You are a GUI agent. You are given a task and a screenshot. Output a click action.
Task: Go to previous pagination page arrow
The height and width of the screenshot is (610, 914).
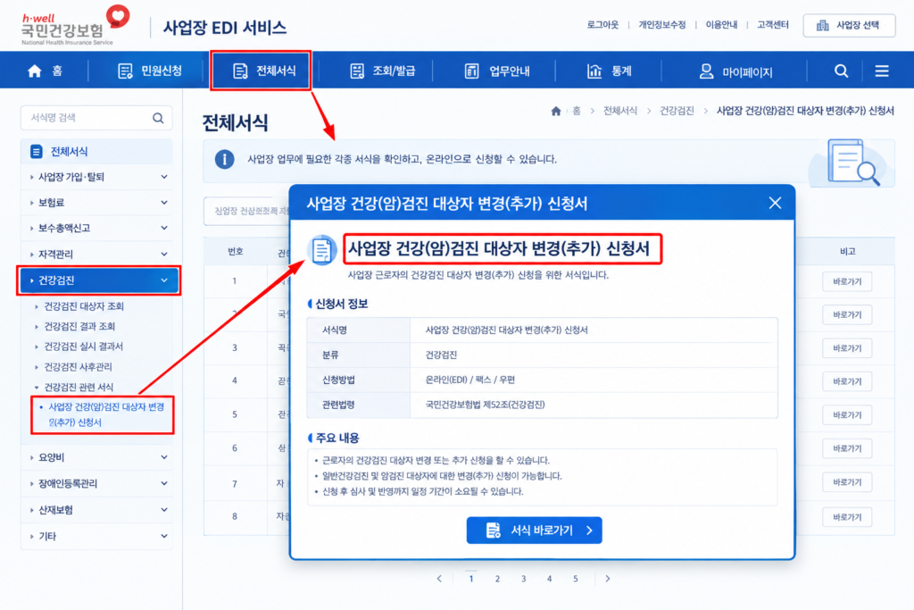pyautogui.click(x=439, y=579)
